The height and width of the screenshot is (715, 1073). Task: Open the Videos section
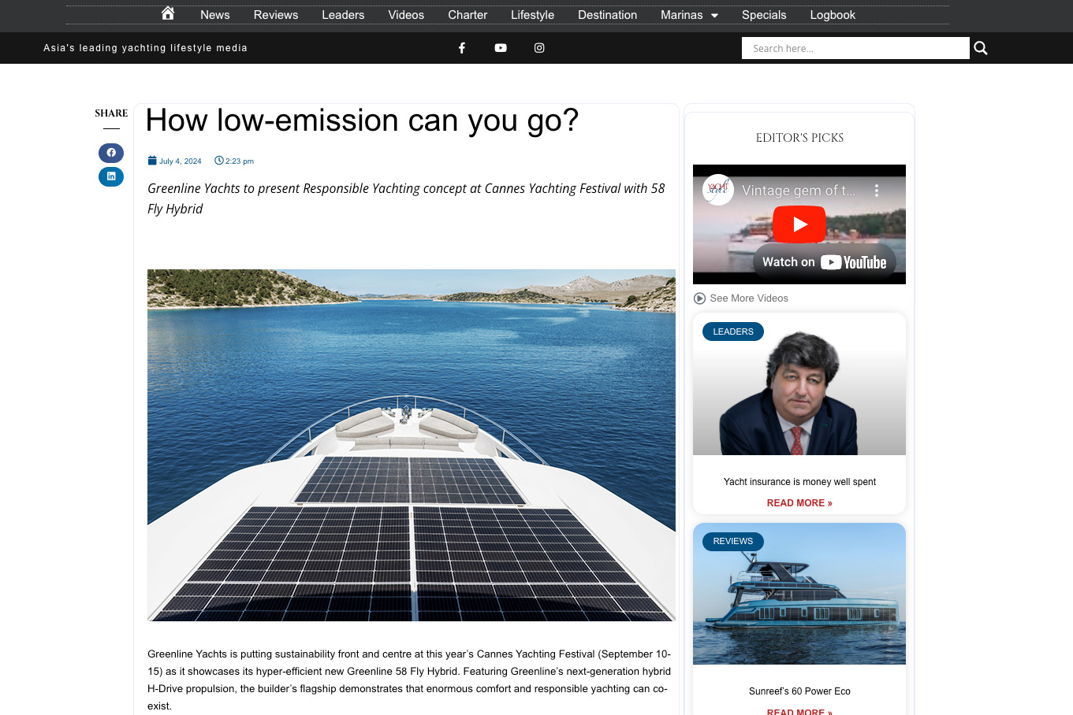[406, 15]
